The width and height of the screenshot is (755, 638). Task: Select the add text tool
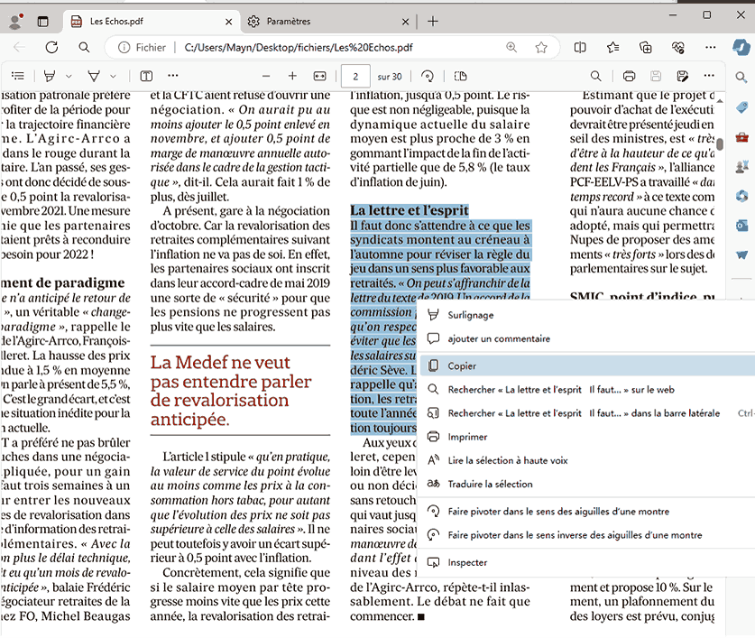(146, 76)
